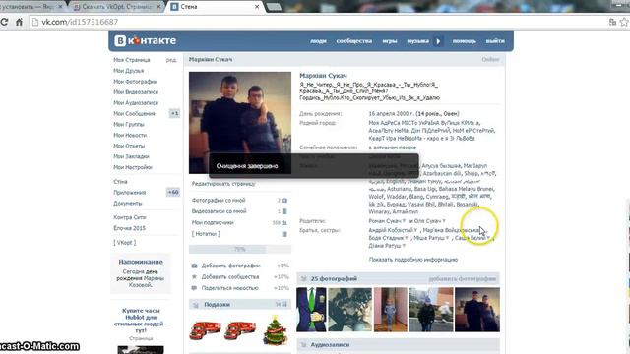Open Контра Сити in sidebar
The width and height of the screenshot is (630, 354).
pos(129,217)
